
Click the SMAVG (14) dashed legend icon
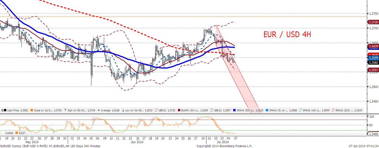click(x=301, y=110)
